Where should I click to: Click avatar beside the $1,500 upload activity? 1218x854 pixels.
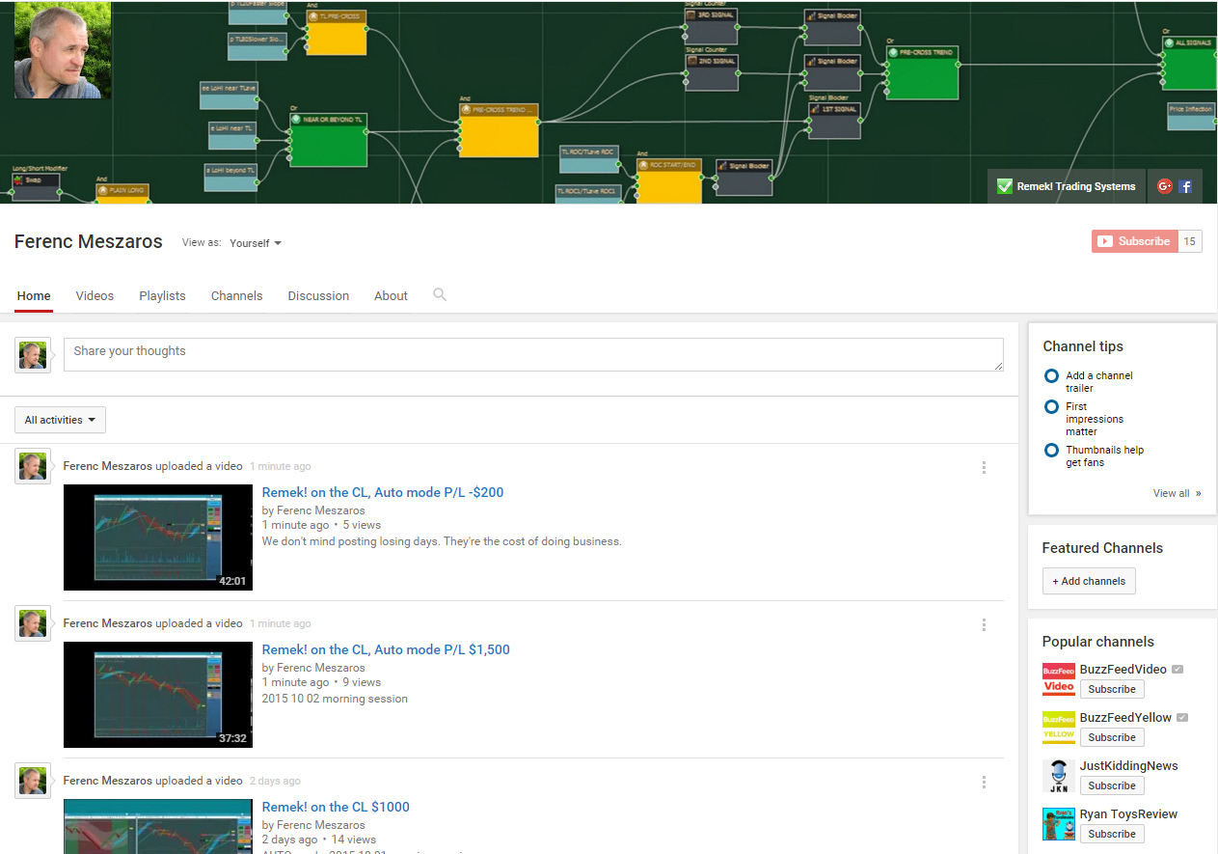tap(33, 624)
